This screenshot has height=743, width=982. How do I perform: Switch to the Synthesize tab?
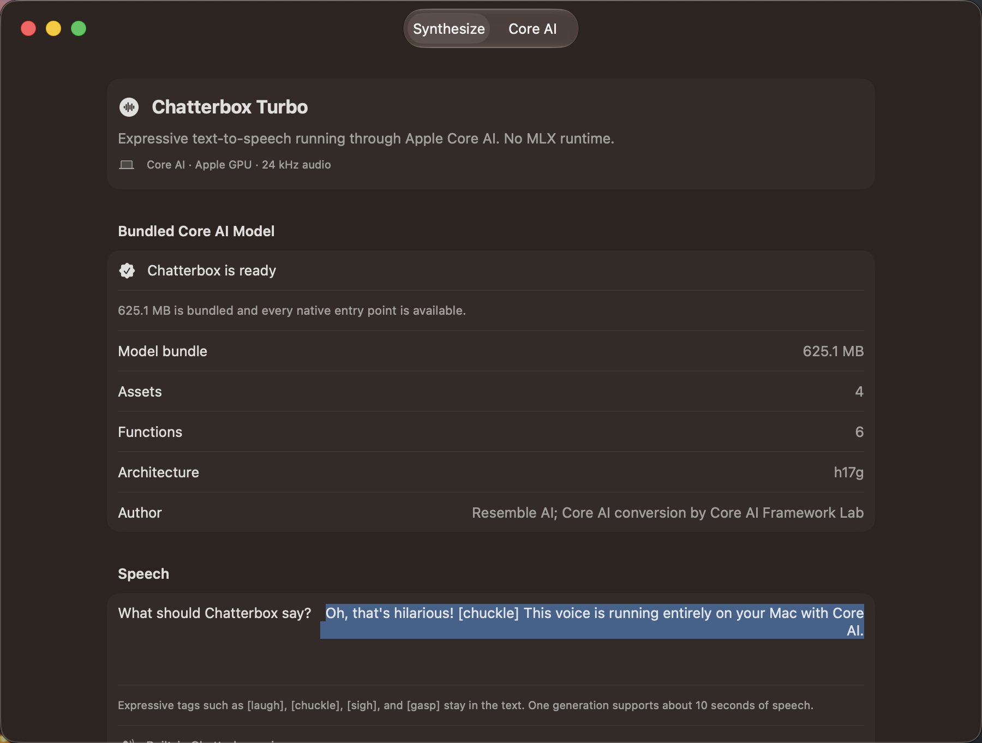[448, 29]
